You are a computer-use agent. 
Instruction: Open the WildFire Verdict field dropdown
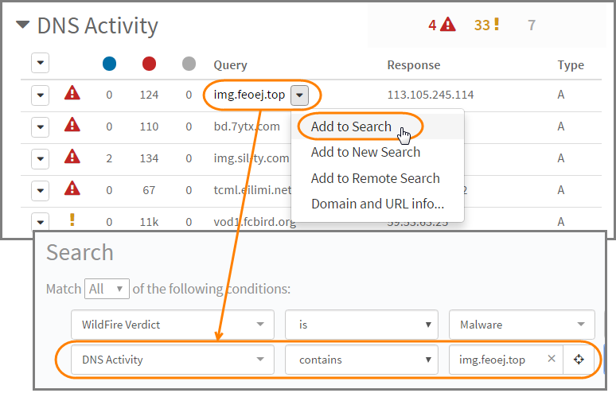[x=172, y=325]
